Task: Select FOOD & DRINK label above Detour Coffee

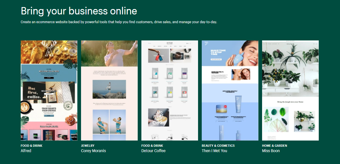Action: click(152, 146)
